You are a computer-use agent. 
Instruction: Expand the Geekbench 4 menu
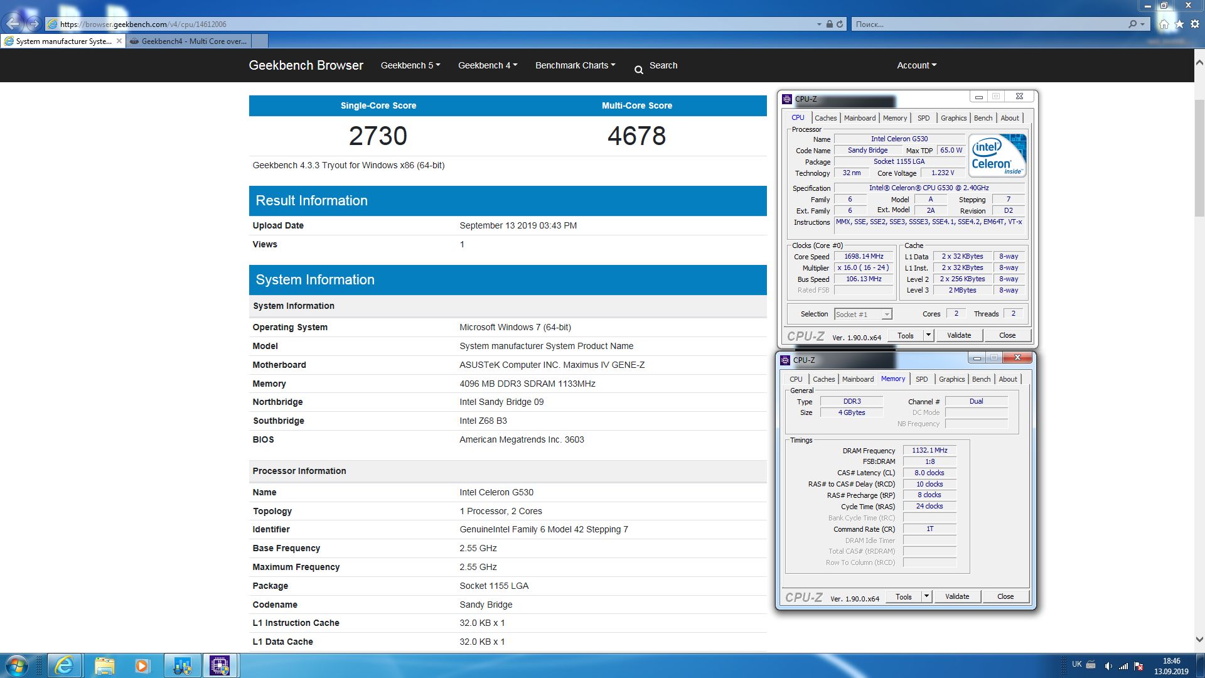coord(488,65)
